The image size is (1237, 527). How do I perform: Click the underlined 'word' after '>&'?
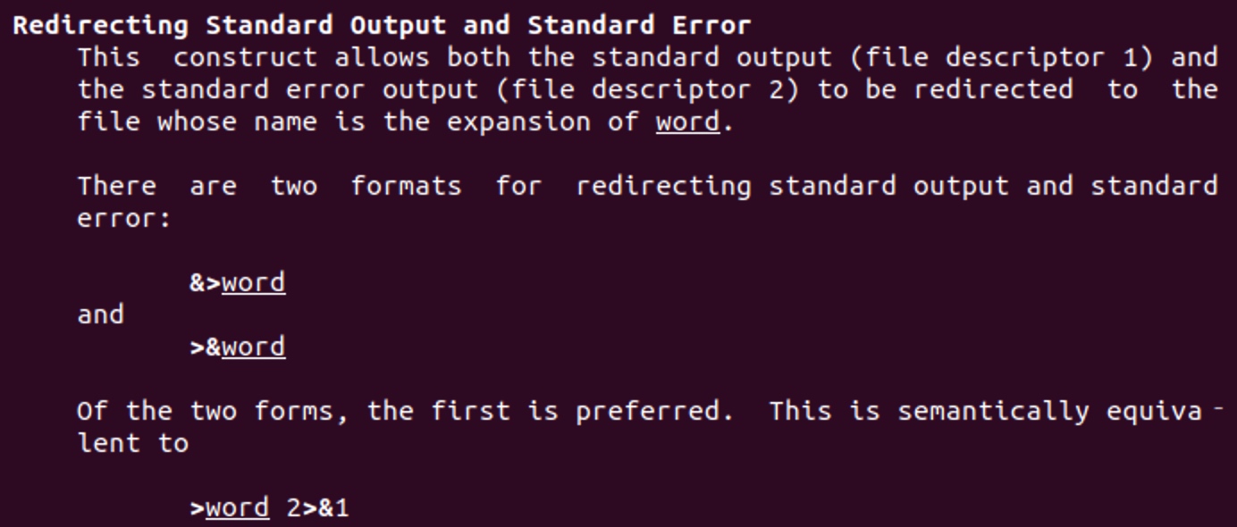254,347
